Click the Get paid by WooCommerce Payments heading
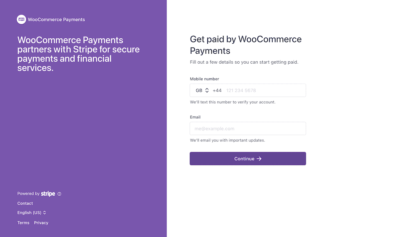Image resolution: width=417 pixels, height=237 pixels. [246, 45]
